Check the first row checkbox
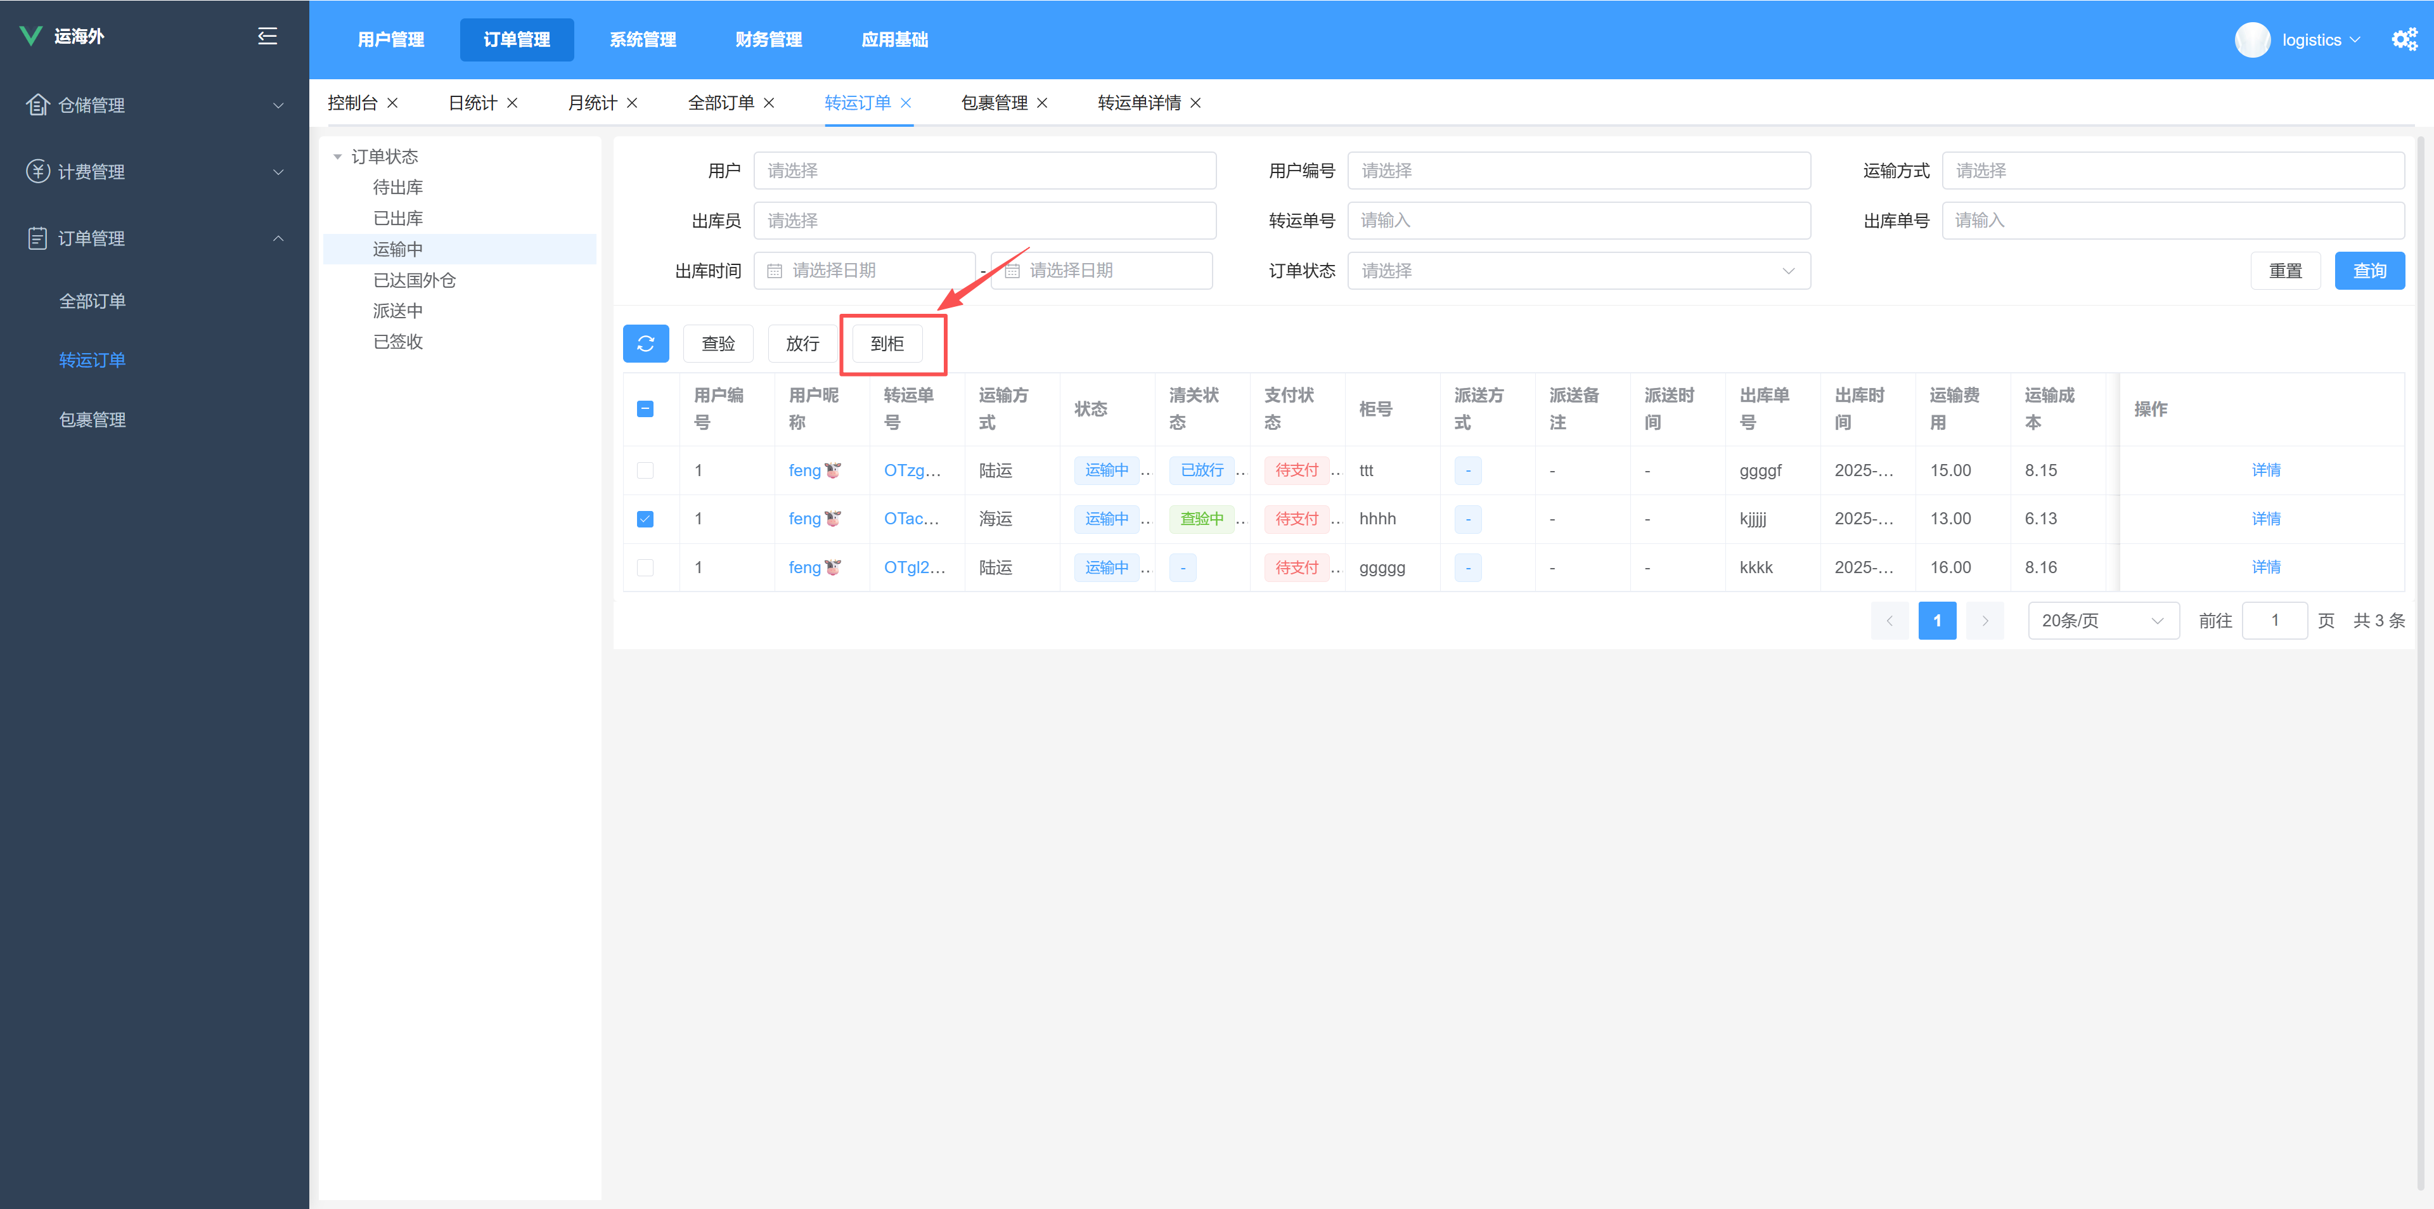2434x1209 pixels. tap(645, 470)
